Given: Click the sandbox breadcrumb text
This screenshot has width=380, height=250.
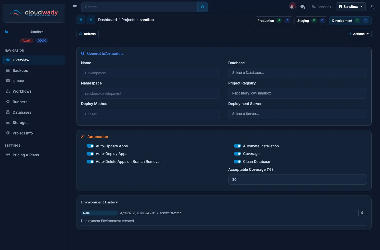Looking at the screenshot, I should point(147,20).
